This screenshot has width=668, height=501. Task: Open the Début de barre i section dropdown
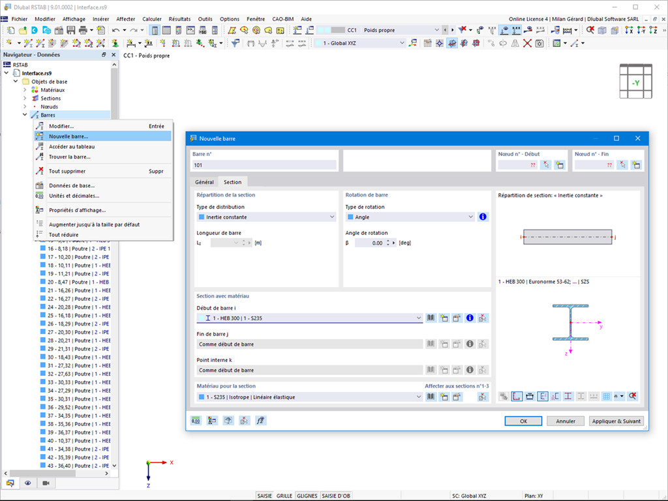(310, 318)
